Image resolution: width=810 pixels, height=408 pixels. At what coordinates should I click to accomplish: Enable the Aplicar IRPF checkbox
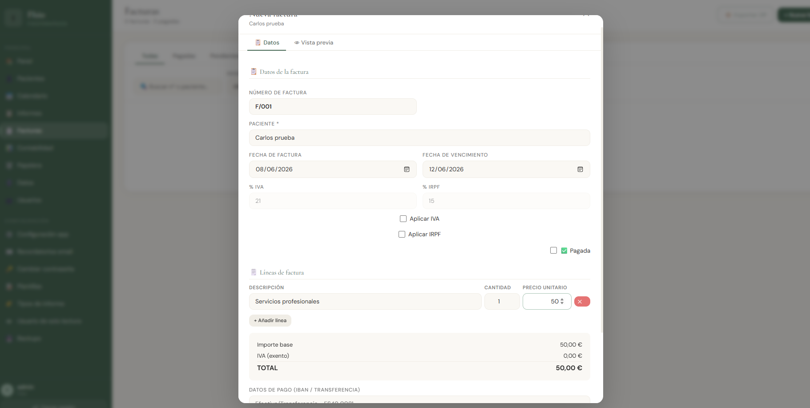click(x=402, y=234)
